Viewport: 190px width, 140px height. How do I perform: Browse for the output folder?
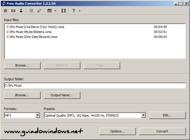click(22, 95)
